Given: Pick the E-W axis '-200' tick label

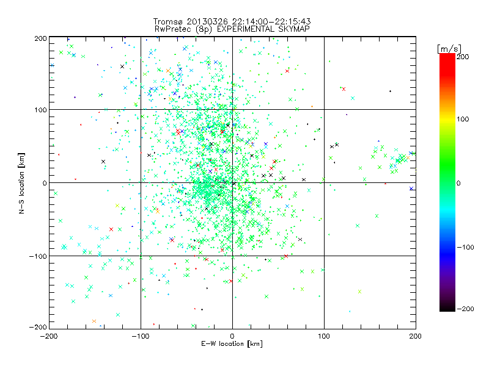Looking at the screenshot, I should point(49,336).
